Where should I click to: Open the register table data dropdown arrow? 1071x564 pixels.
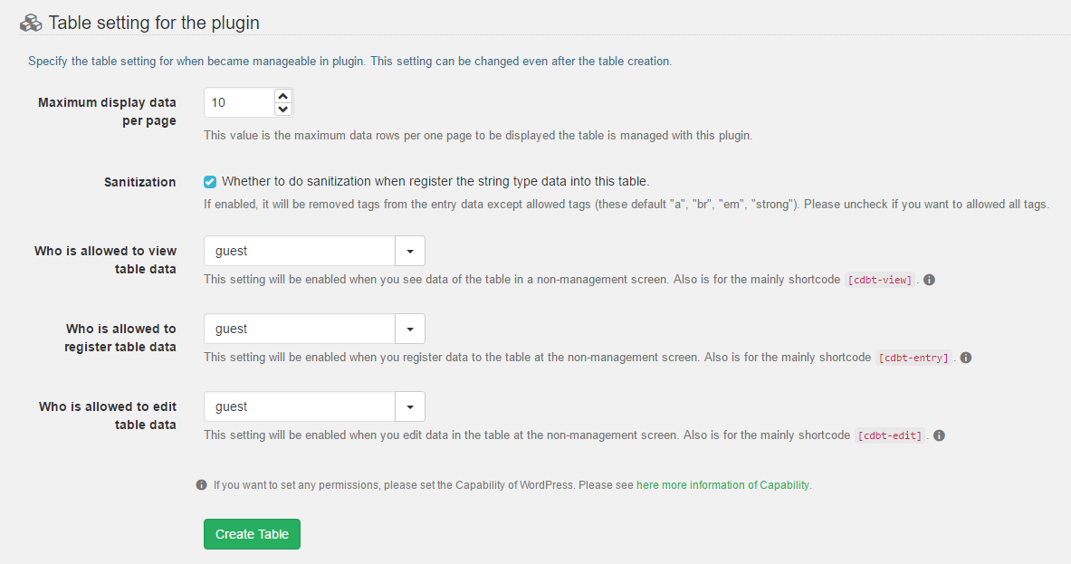(x=410, y=329)
